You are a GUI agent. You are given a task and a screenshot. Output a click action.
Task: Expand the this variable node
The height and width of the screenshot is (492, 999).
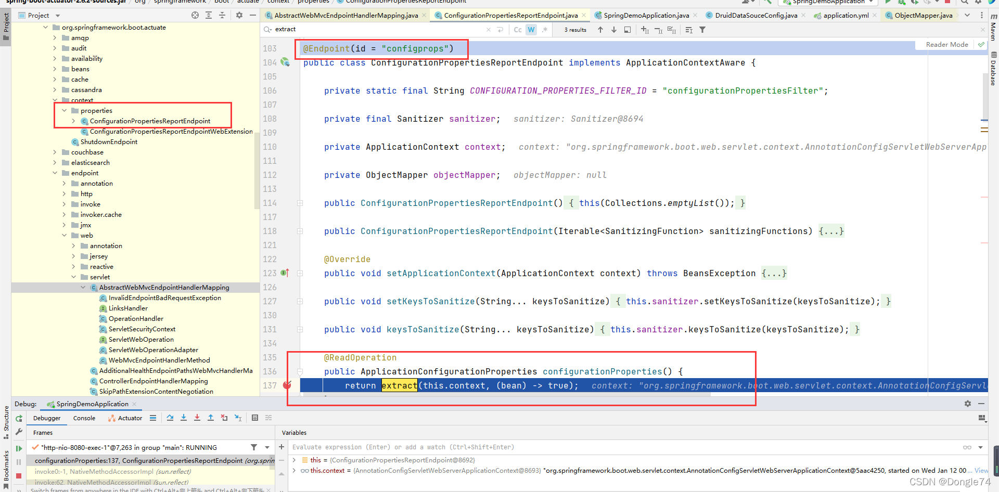tap(294, 460)
